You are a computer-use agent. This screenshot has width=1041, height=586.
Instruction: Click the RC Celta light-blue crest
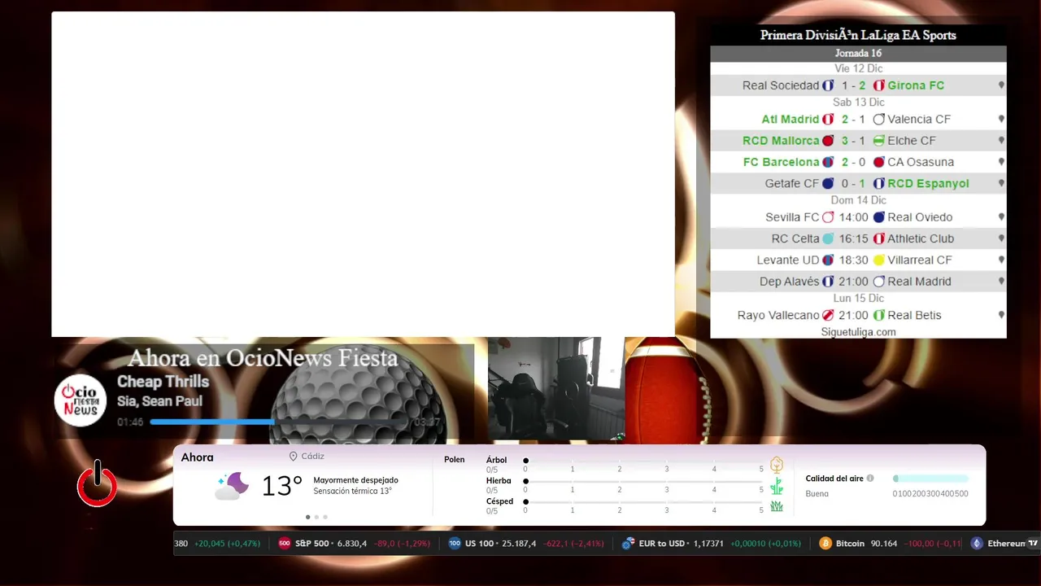pyautogui.click(x=828, y=238)
